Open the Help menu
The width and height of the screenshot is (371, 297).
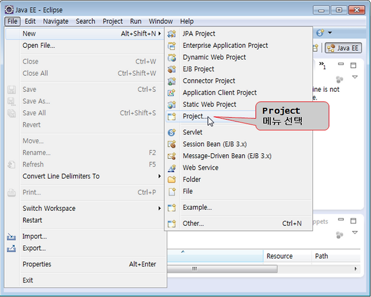click(x=187, y=21)
